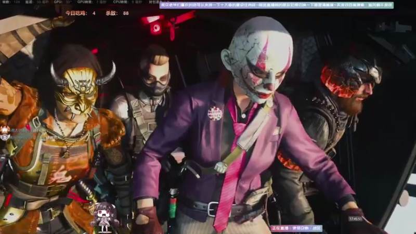
Task: Click the frame count stat reading 124
Action: (11, 2)
